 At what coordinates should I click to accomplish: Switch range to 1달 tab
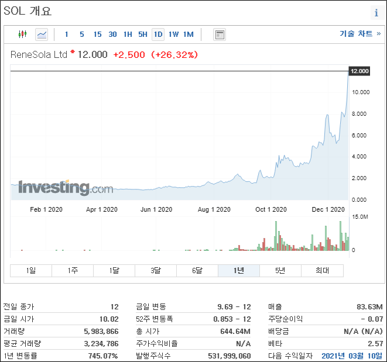pyautogui.click(x=114, y=271)
